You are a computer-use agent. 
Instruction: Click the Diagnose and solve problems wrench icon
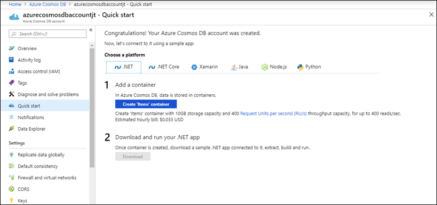tap(11, 94)
